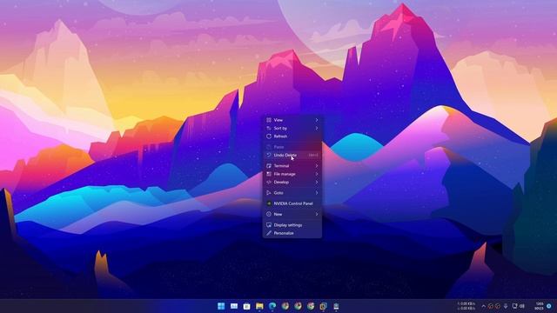557x313 pixels.
Task: Expand the Sort by submenu
Action: point(292,128)
